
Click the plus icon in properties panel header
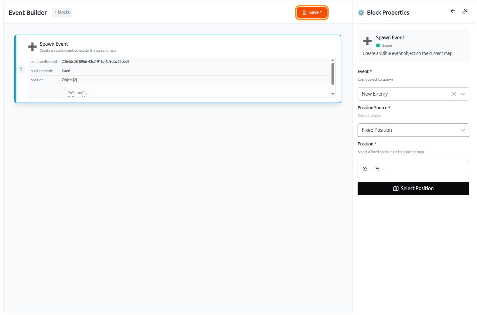click(x=367, y=41)
